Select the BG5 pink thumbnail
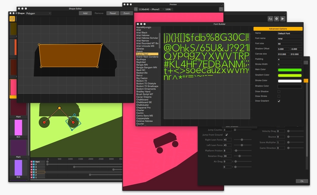317x195 pixels. click(18, 128)
